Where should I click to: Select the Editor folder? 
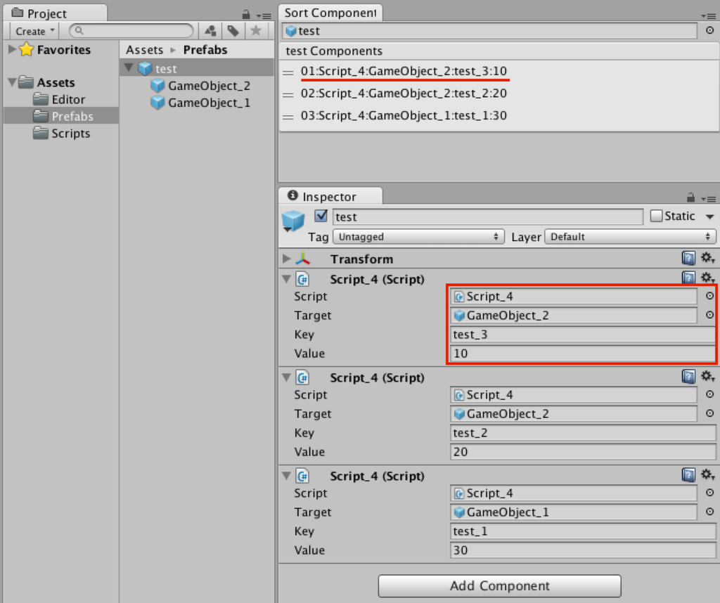pos(60,99)
